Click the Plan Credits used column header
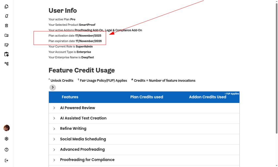 [147, 97]
